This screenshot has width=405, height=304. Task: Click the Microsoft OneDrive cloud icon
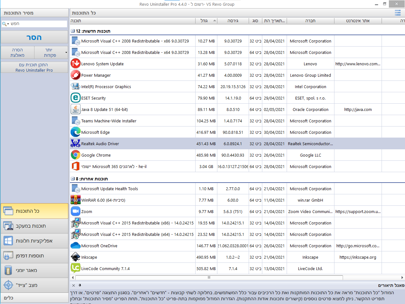pos(76,246)
